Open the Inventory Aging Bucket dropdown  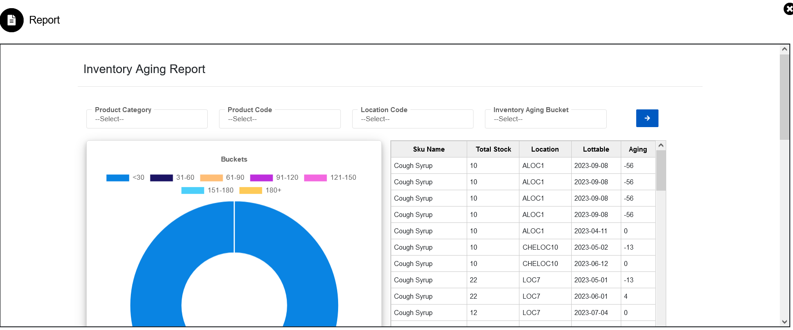545,119
